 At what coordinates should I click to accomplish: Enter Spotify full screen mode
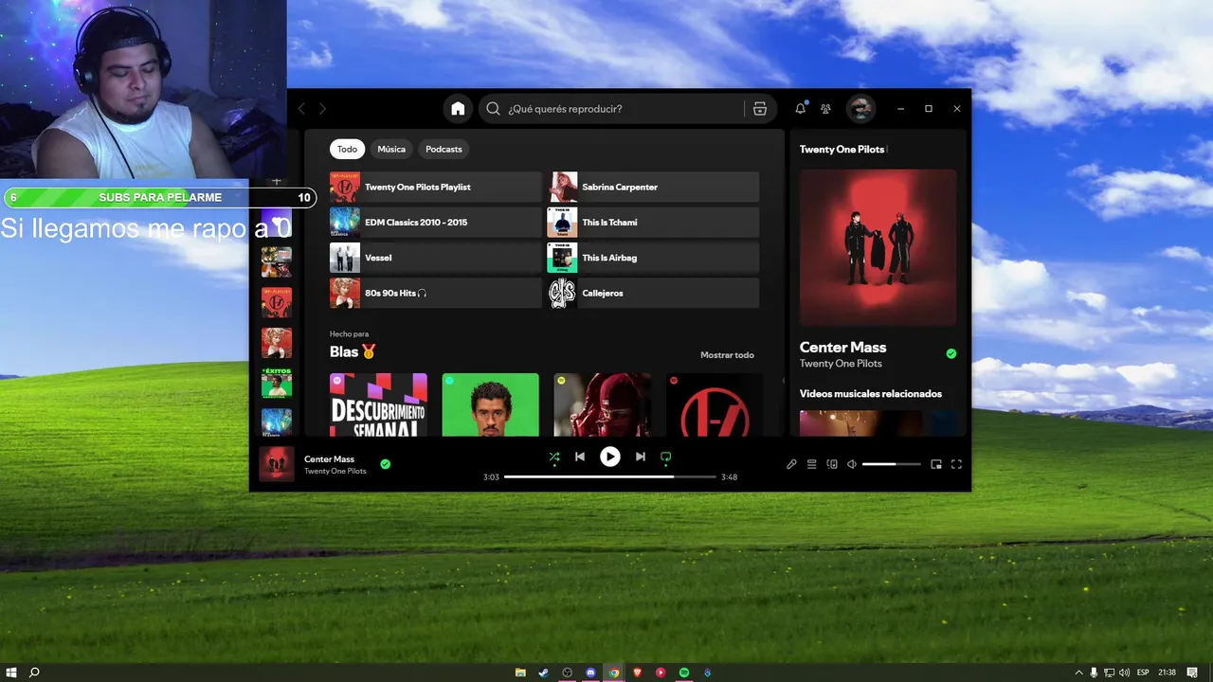tap(956, 464)
